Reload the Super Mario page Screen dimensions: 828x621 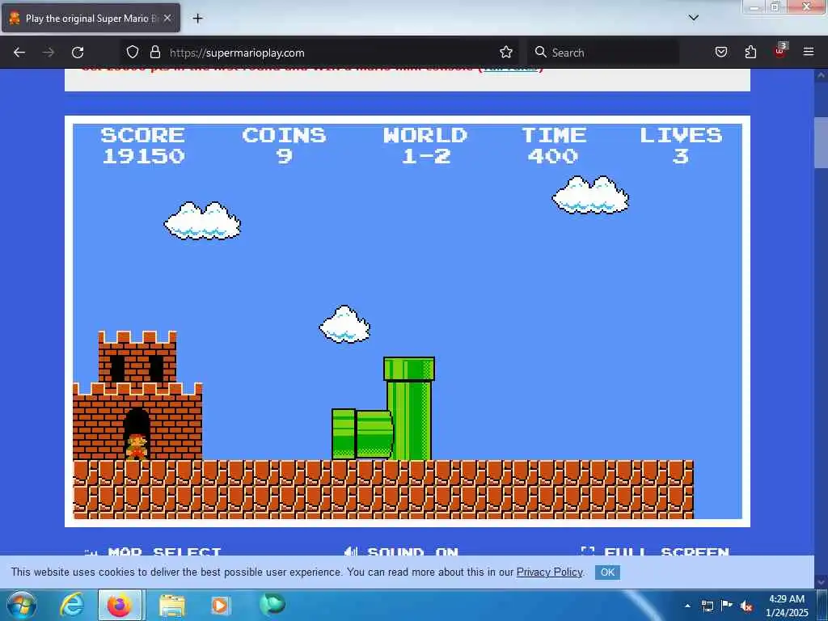click(78, 53)
